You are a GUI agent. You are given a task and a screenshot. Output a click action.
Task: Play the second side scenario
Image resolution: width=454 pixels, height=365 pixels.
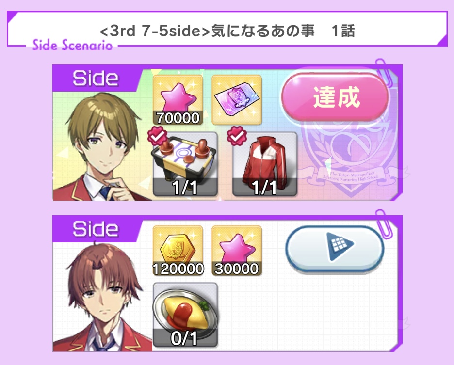coord(335,249)
